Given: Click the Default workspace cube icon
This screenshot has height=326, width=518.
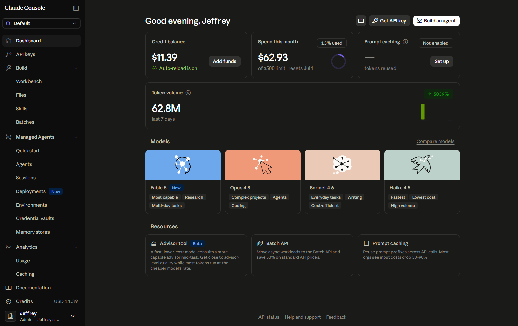Looking at the screenshot, I should [x=8, y=23].
